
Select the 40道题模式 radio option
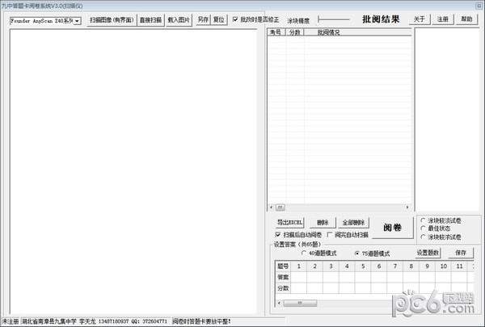(x=302, y=253)
